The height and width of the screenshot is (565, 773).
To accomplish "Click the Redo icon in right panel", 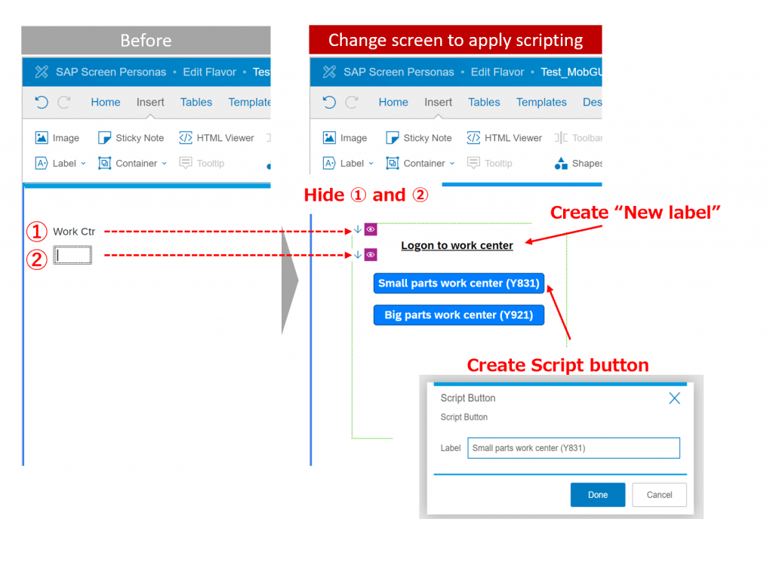I will [x=352, y=102].
